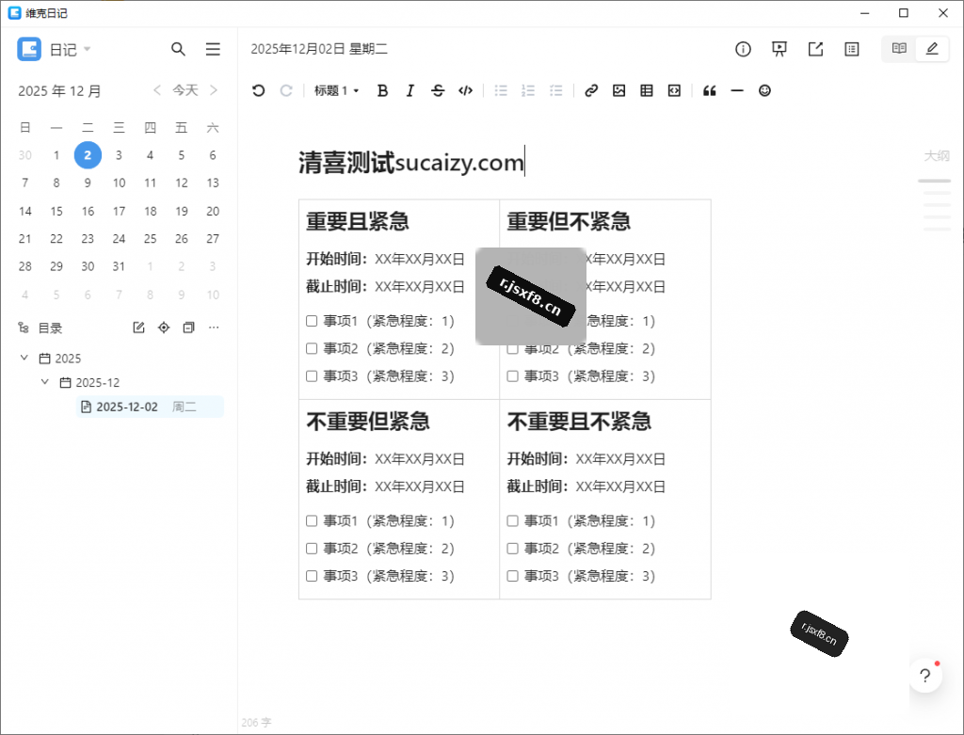Apply strikethrough formatting

pos(438,91)
